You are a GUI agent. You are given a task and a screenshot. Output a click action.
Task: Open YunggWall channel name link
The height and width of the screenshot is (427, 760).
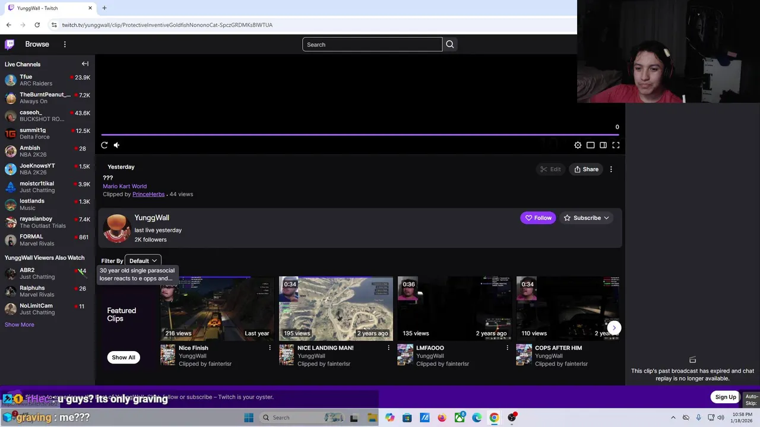tap(151, 218)
